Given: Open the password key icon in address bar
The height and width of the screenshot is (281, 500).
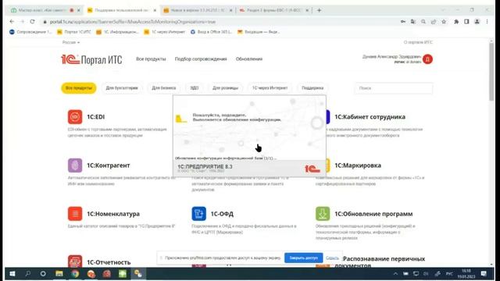Looking at the screenshot, I should click(403, 22).
